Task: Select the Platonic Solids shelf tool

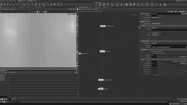Action: (44, 5)
